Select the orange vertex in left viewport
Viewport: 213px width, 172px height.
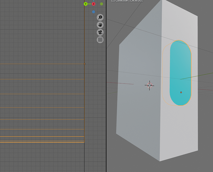point(84,64)
